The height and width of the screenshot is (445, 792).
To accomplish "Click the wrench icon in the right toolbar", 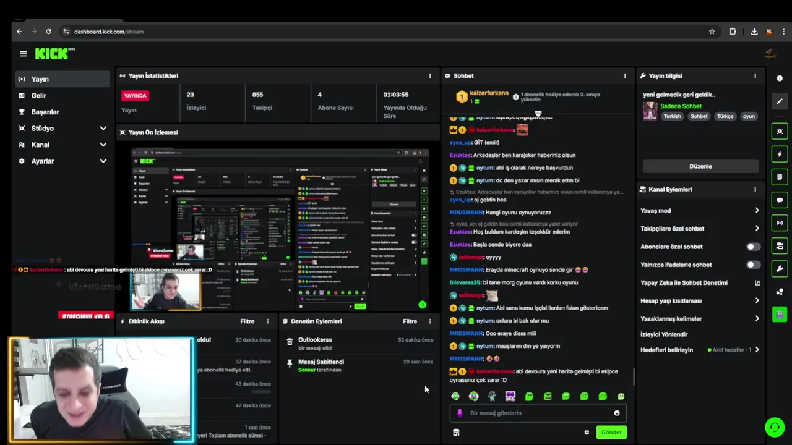I will [x=780, y=269].
